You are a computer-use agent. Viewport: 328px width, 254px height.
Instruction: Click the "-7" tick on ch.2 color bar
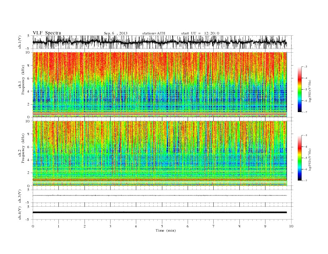pyautogui.click(x=305, y=181)
